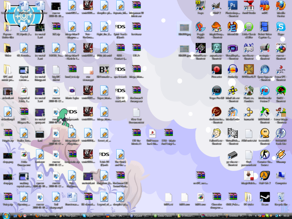Image resolution: width=292 pixels, height=219 pixels.
Task: Select the Winamp desktop icon
Action: click(281, 155)
